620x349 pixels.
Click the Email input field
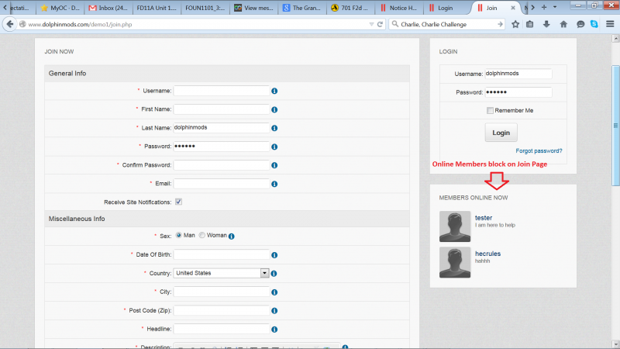[x=222, y=184]
